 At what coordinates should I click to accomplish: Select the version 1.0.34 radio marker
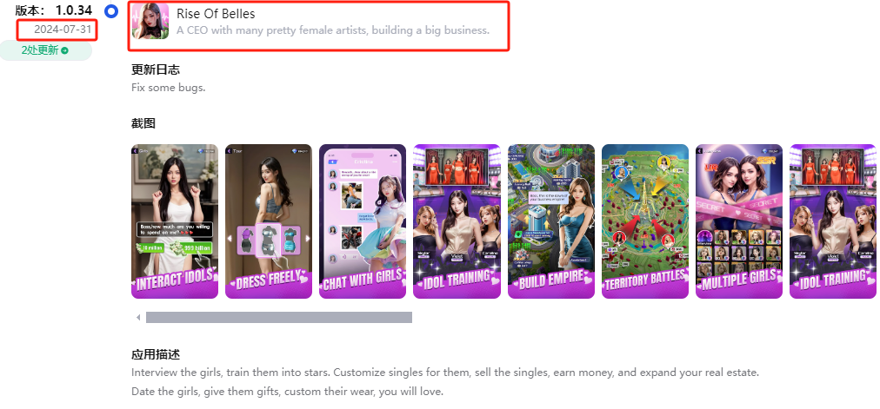111,11
